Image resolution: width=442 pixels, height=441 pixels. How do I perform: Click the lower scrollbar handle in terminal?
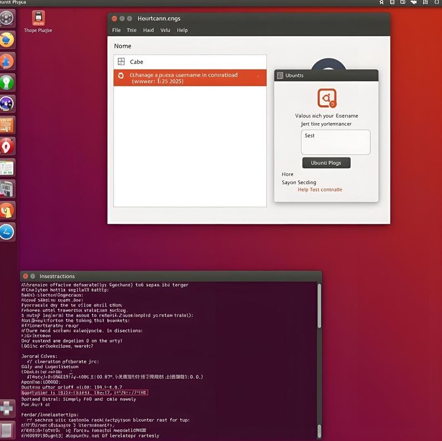tap(319, 432)
